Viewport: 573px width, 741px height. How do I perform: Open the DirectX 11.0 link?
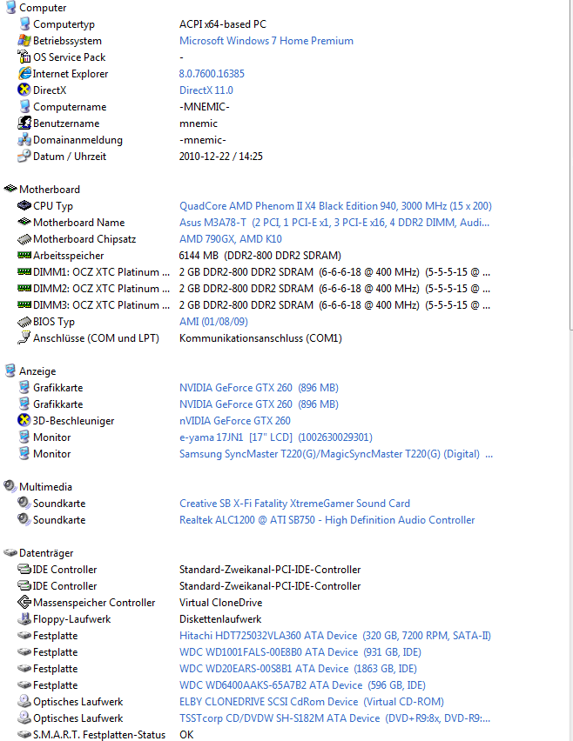[206, 90]
